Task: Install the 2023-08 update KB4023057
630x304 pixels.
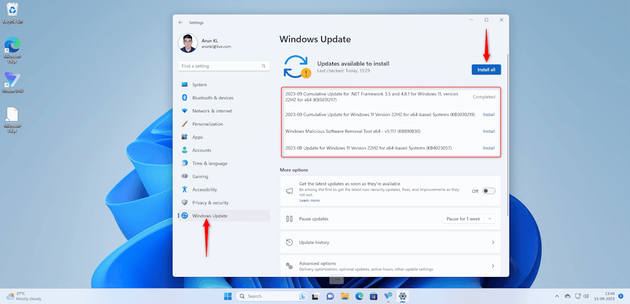Action: click(488, 148)
